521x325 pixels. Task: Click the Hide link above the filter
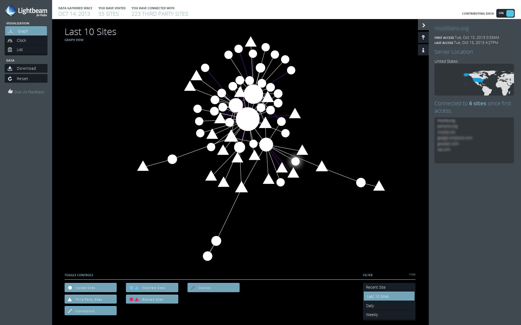[x=412, y=274]
